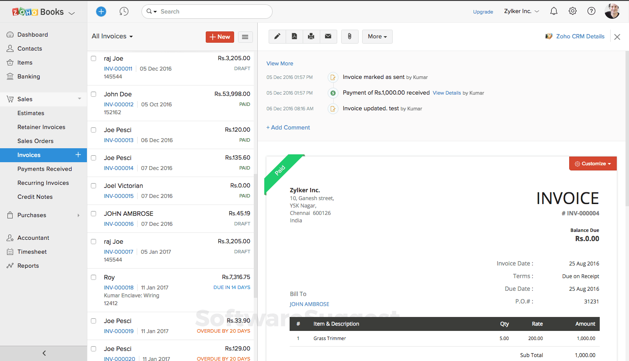
Task: Attach a file with the paperclip icon
Action: (349, 37)
